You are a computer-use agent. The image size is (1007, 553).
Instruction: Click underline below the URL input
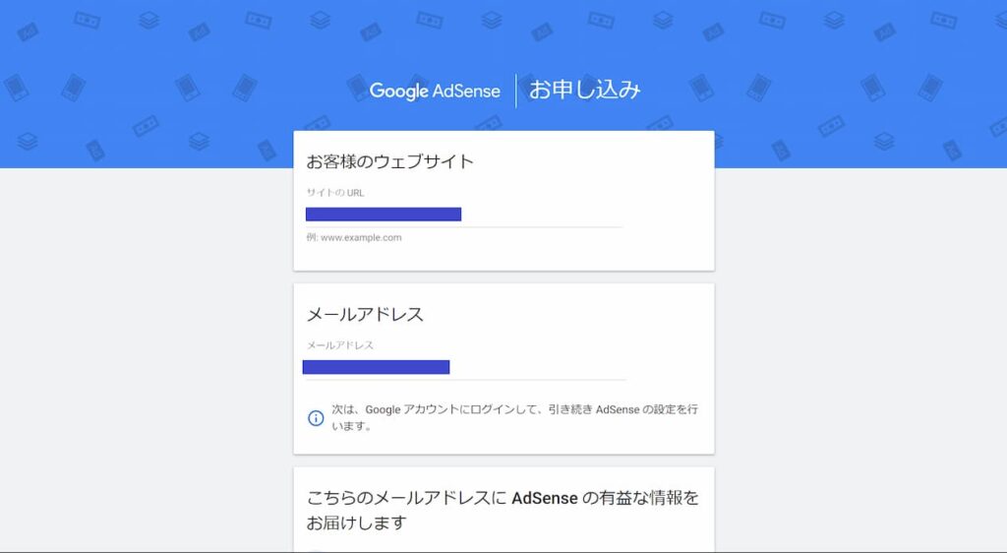pyautogui.click(x=464, y=227)
